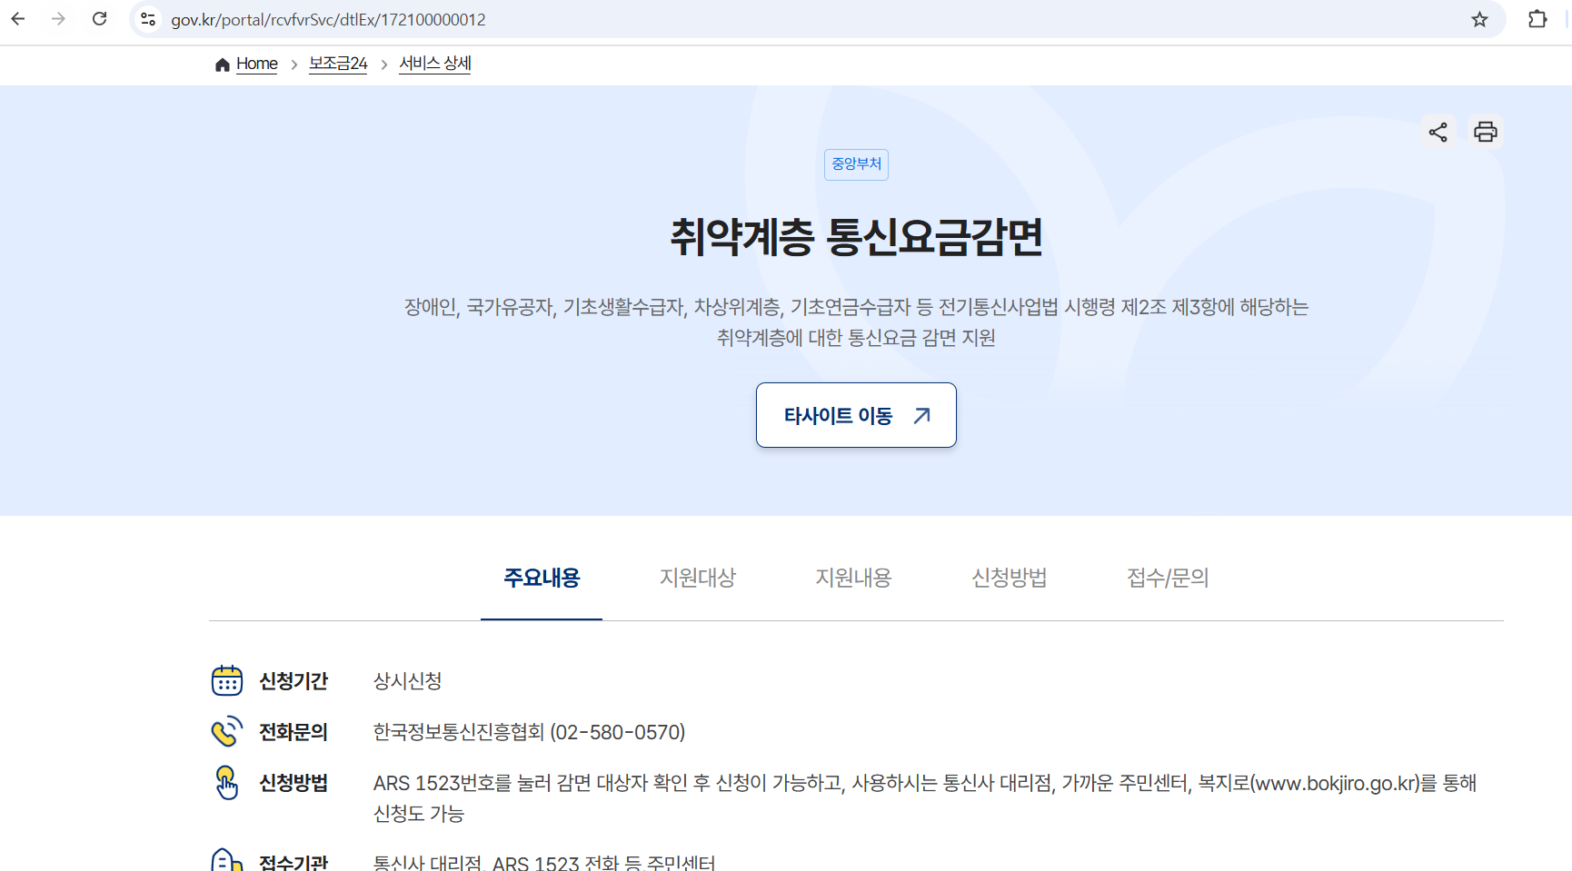Click the print icon on the banner
This screenshot has width=1572, height=871.
click(x=1486, y=132)
